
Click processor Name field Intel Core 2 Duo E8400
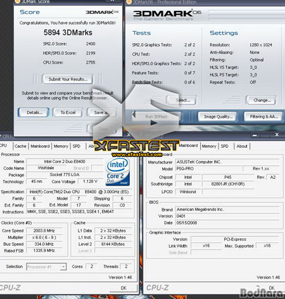tap(65, 162)
